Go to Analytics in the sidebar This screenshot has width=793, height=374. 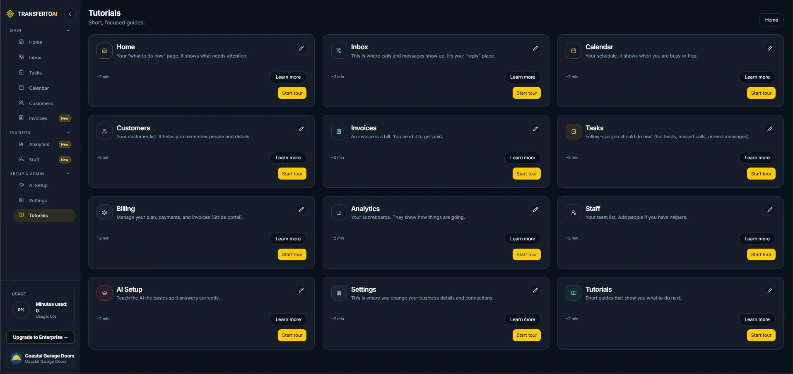(x=39, y=144)
